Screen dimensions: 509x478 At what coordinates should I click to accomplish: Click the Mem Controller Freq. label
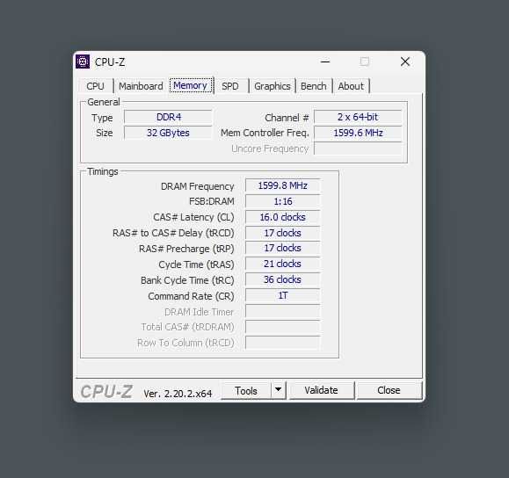[x=265, y=133]
